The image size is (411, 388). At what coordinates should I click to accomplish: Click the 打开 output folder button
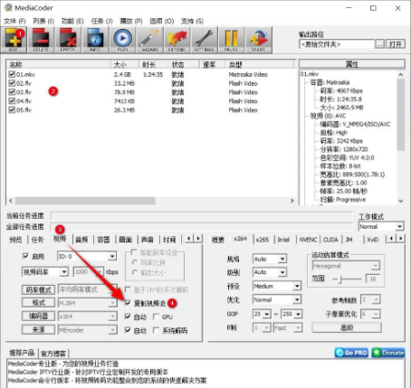pos(396,44)
